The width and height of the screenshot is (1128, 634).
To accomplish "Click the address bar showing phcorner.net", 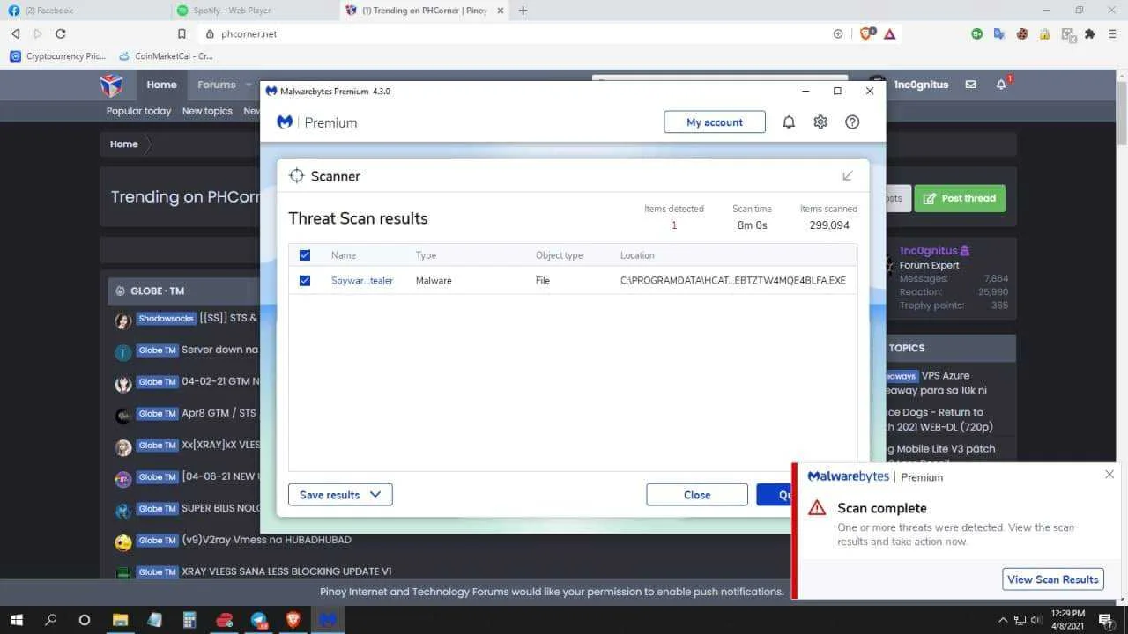I will pos(520,33).
